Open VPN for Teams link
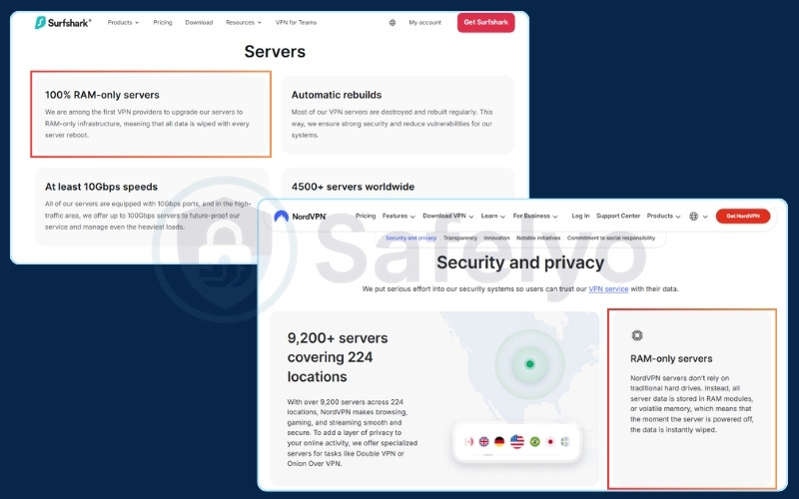The image size is (799, 499). (x=296, y=22)
